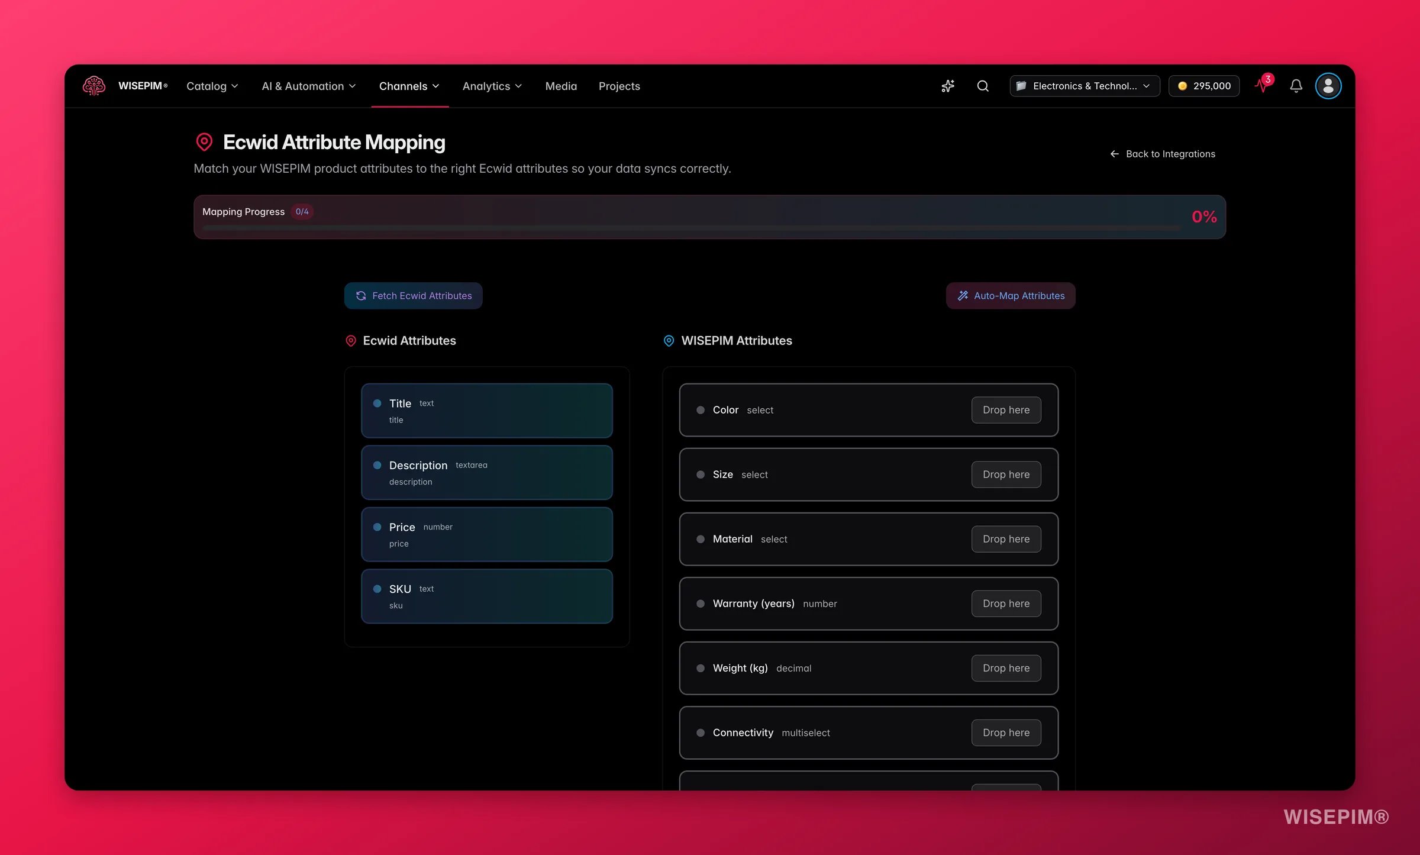Click the 'multiselect' type label of Connectivity
The width and height of the screenshot is (1420, 855).
(x=806, y=733)
